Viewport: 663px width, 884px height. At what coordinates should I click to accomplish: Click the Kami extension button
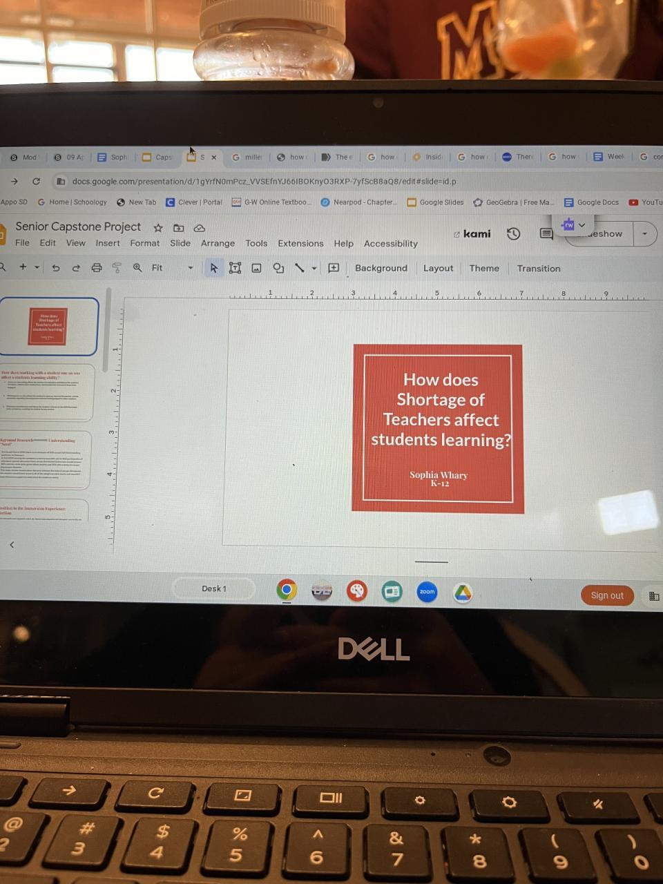(x=472, y=234)
